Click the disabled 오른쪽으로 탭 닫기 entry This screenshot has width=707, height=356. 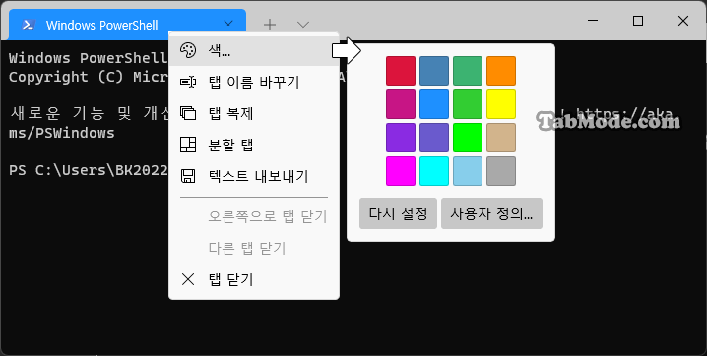pyautogui.click(x=254, y=216)
